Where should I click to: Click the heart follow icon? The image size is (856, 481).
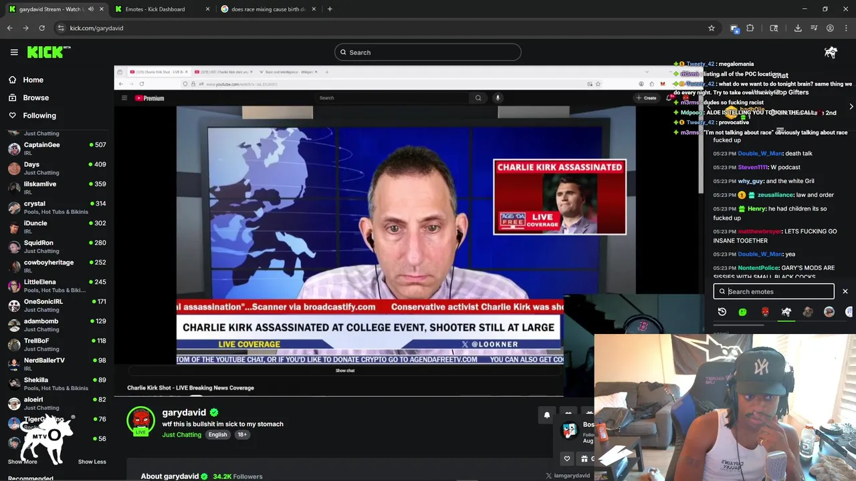(x=566, y=458)
